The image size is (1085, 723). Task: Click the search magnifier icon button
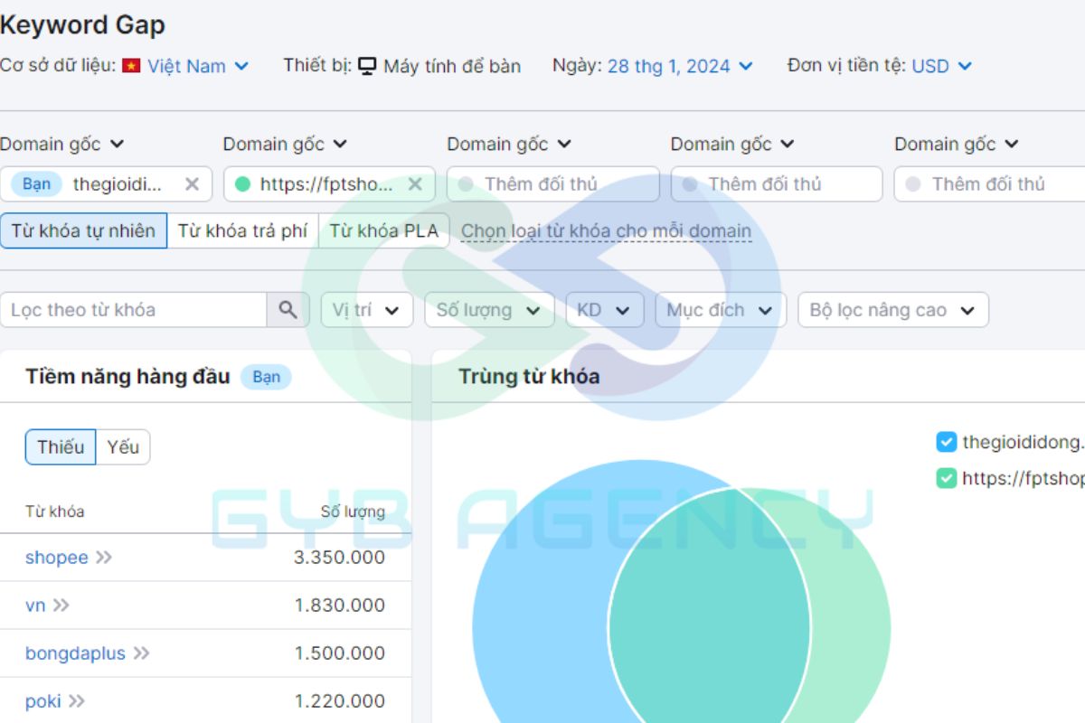pos(288,310)
